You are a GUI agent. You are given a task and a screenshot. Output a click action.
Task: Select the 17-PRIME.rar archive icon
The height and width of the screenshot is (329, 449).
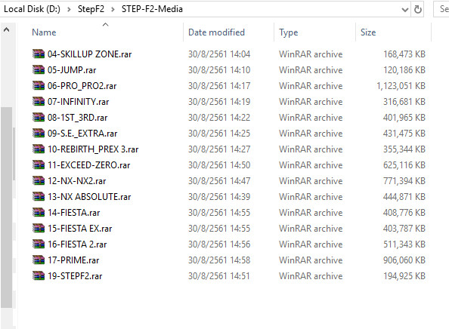click(39, 260)
